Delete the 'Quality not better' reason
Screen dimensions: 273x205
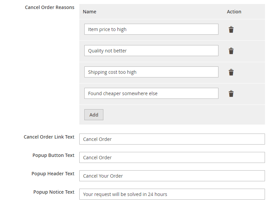click(231, 51)
